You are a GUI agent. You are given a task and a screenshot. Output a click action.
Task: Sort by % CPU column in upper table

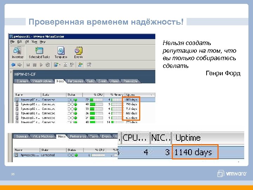[x=93, y=95]
